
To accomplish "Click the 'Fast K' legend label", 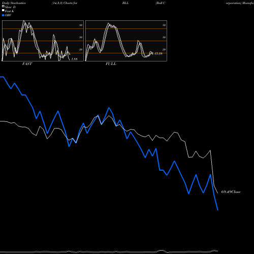I will [x=10, y=11].
